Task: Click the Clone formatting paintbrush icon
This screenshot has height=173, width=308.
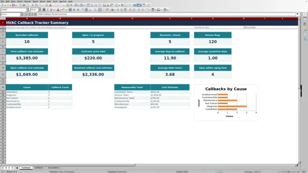Action: click(x=47, y=5)
